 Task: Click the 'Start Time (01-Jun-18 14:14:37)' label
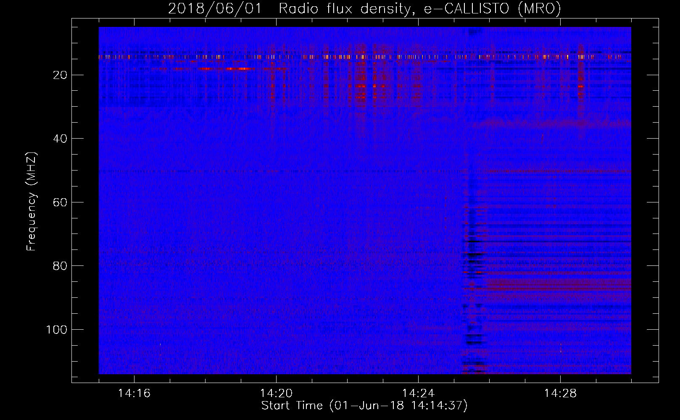coord(364,406)
